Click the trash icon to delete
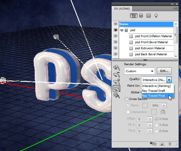The height and width of the screenshot is (151, 181). tap(170, 144)
